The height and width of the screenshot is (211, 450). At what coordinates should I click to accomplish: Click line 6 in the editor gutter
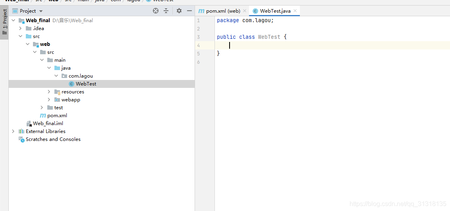(198, 62)
